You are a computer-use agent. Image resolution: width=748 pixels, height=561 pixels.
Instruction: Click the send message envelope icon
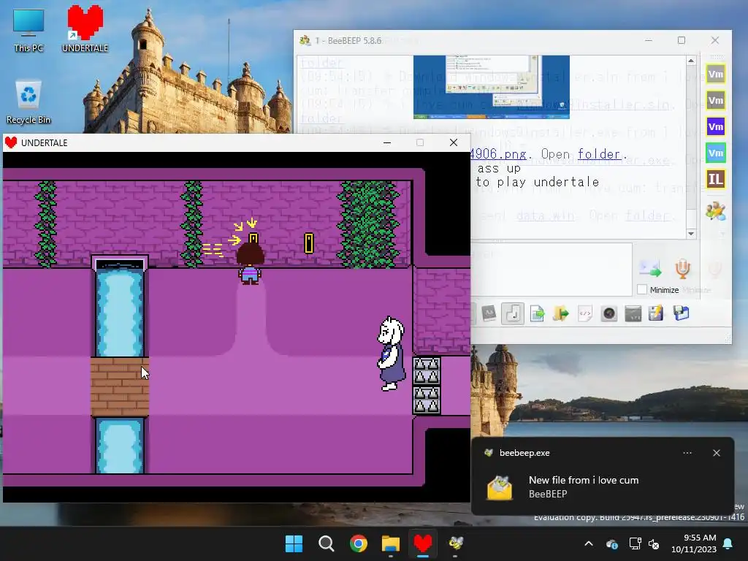coord(650,269)
